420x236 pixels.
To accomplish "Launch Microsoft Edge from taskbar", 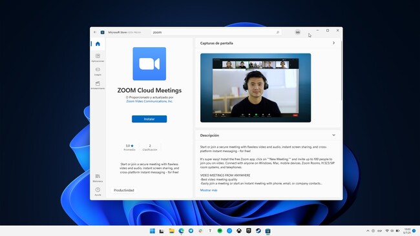I will 181,231.
